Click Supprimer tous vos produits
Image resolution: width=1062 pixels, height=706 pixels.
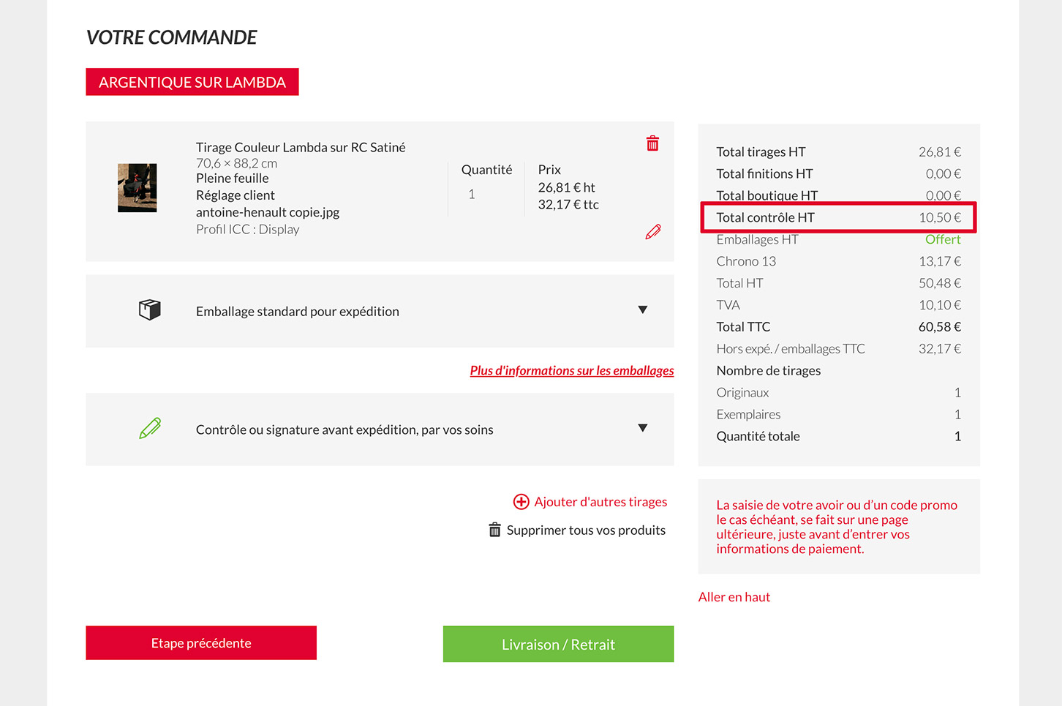[586, 530]
